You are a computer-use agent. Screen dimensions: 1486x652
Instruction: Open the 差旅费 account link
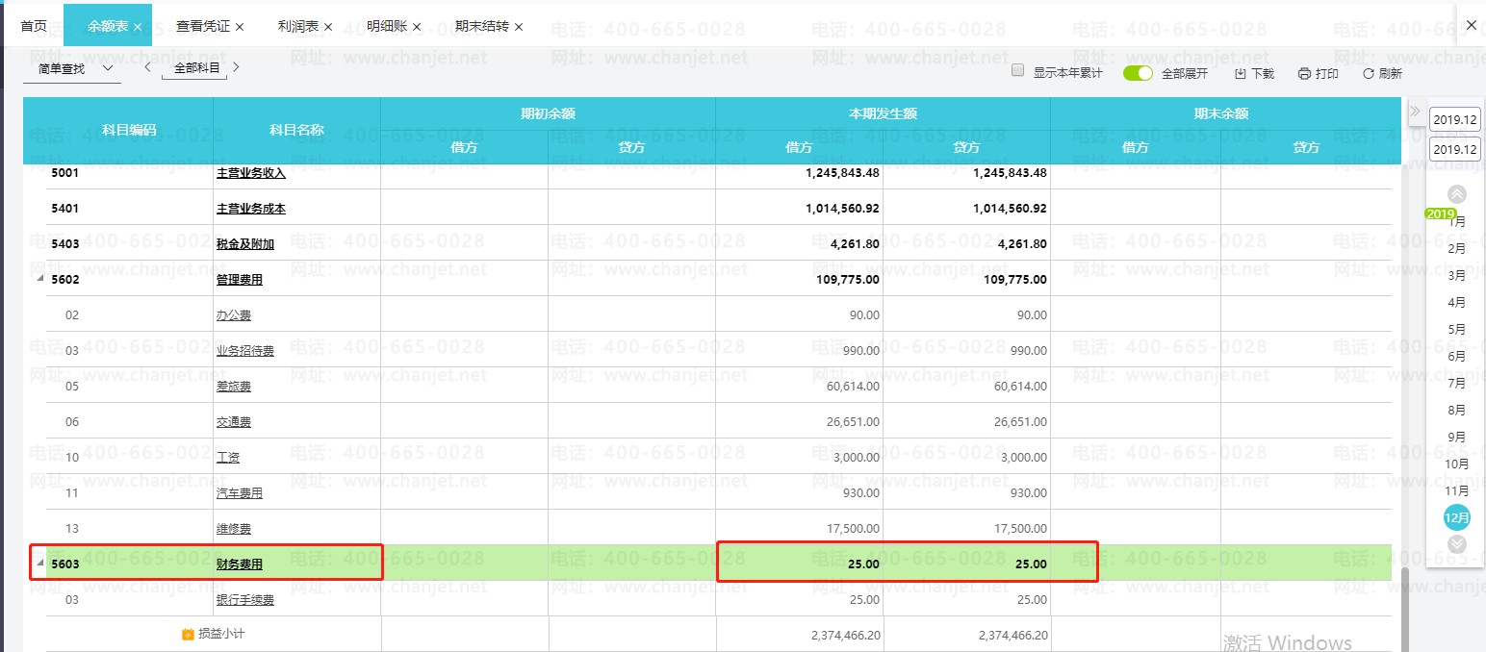click(234, 387)
